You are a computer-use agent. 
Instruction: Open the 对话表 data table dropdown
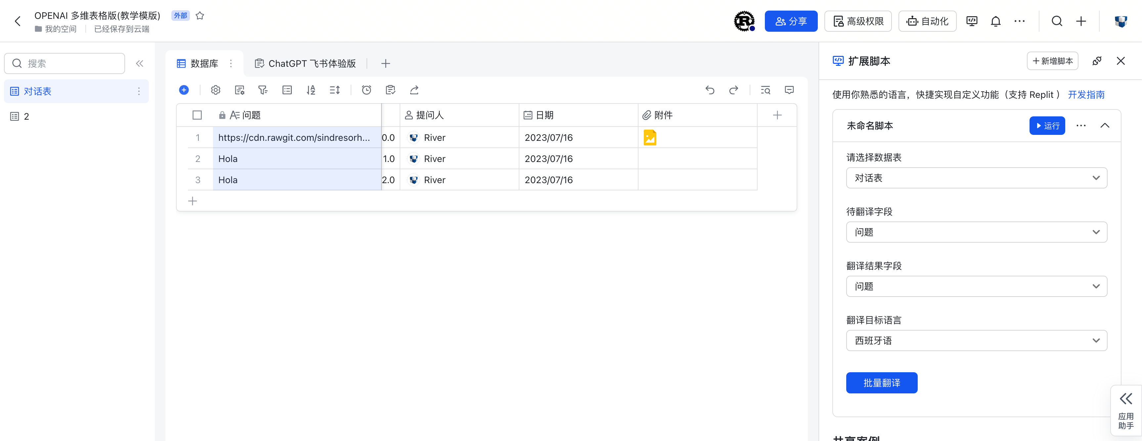pyautogui.click(x=976, y=178)
